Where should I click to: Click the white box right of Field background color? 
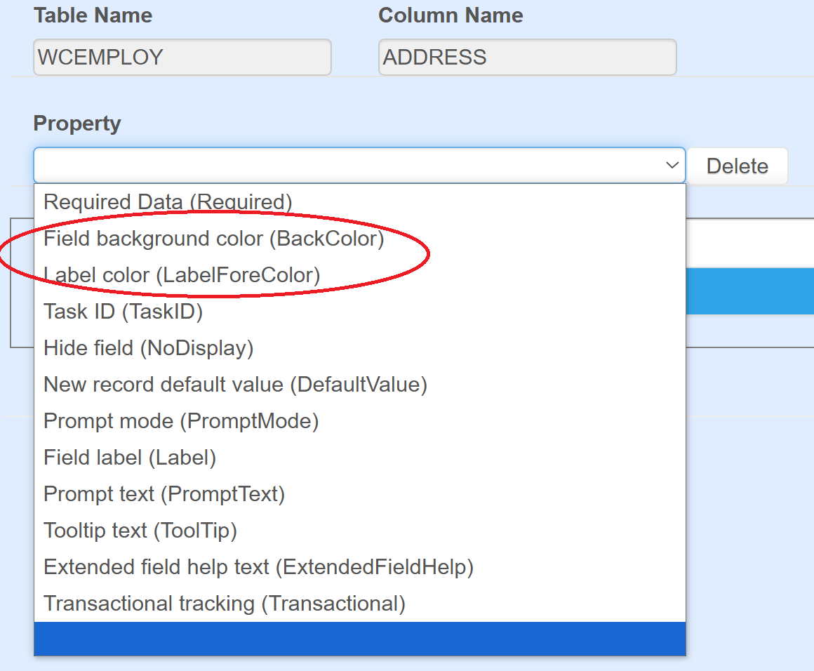[x=749, y=243]
